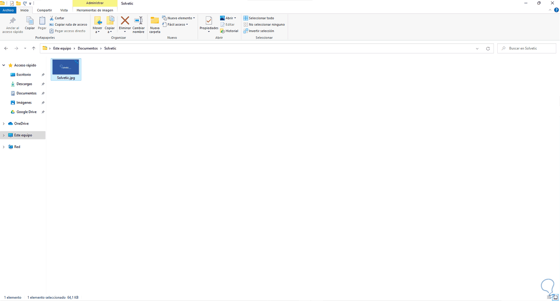The height and width of the screenshot is (301, 560).
Task: Click Invertir selección
Action: (259, 31)
